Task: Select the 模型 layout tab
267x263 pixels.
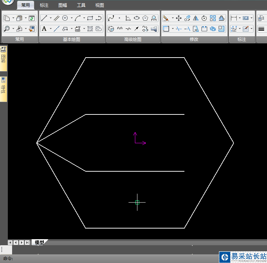Action: [x=39, y=242]
